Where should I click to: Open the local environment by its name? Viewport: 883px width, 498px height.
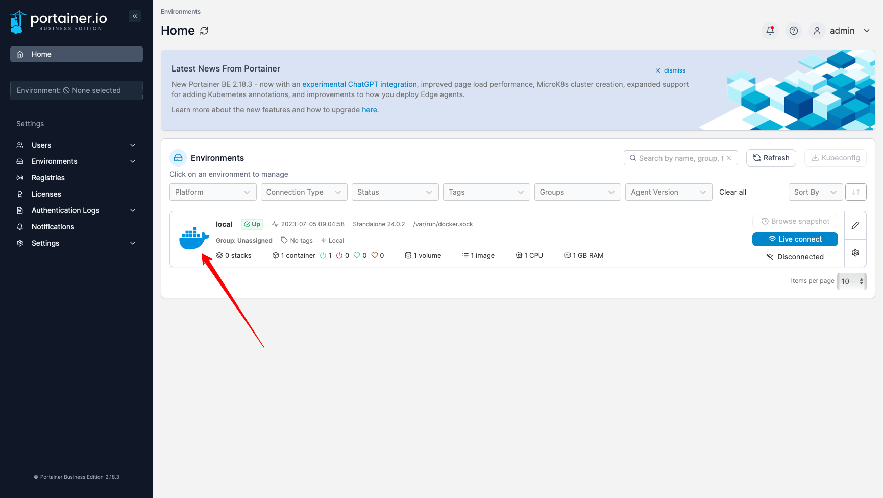tap(224, 224)
